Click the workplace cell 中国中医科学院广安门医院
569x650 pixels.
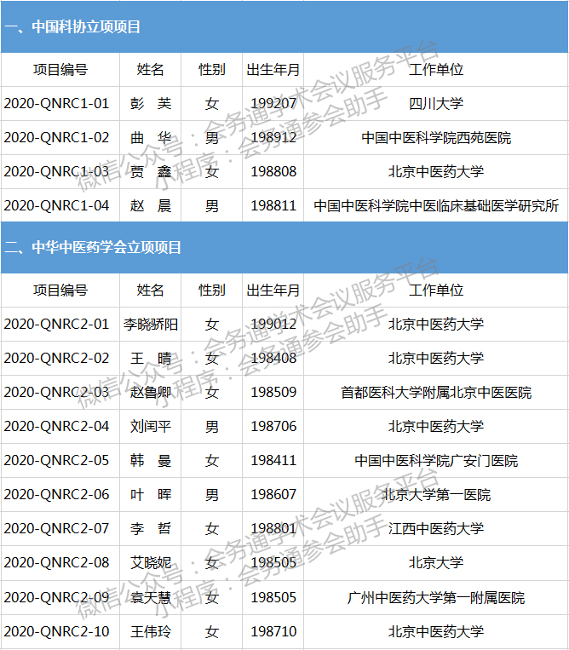tap(436, 460)
